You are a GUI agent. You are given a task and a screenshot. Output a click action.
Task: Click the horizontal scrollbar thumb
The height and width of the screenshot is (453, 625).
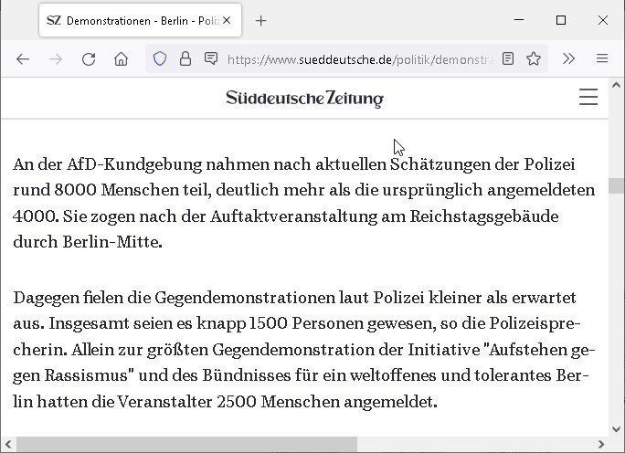point(186,444)
